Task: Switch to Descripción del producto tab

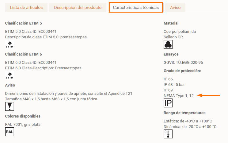Action: pos(78,7)
